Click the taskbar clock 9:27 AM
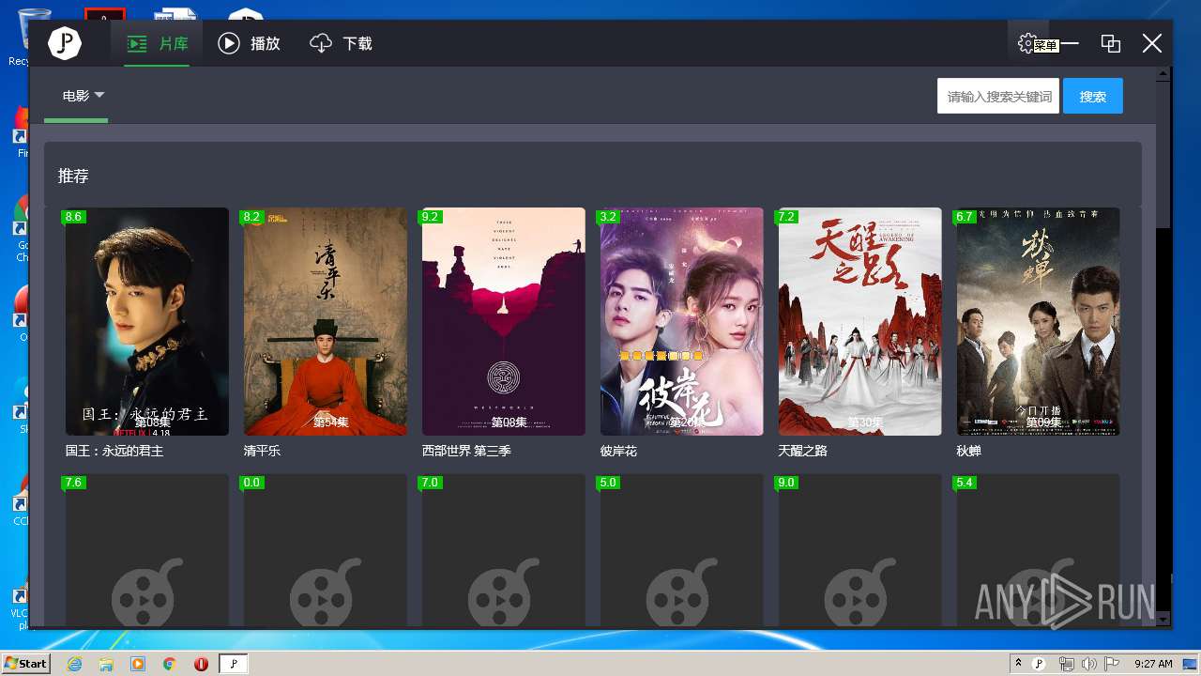 click(x=1153, y=664)
